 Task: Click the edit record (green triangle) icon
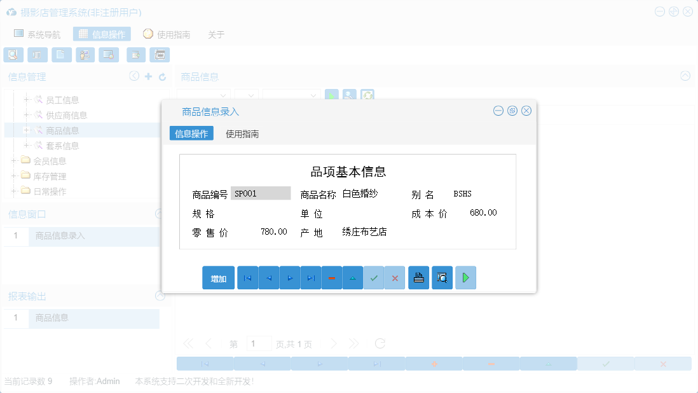pos(353,278)
